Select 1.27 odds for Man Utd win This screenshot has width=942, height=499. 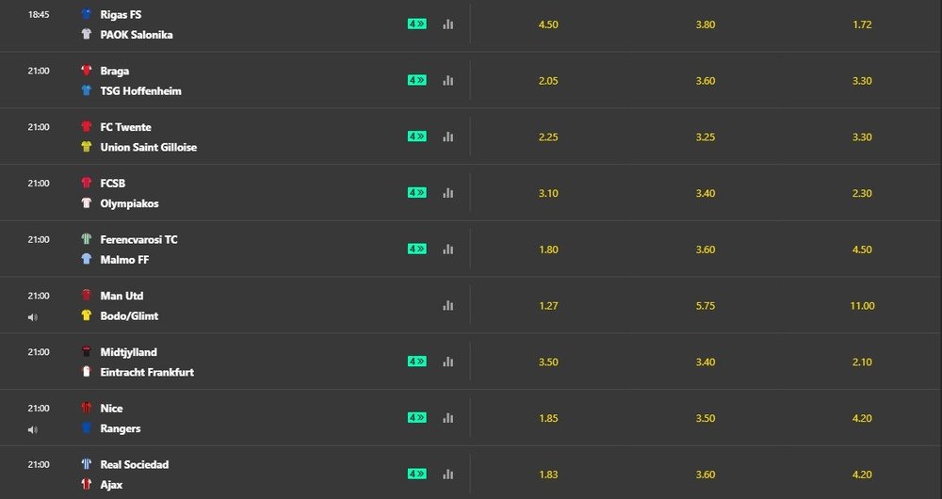(548, 306)
